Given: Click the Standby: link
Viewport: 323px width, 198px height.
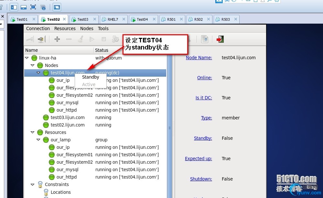Looking at the screenshot, I should 203,138.
